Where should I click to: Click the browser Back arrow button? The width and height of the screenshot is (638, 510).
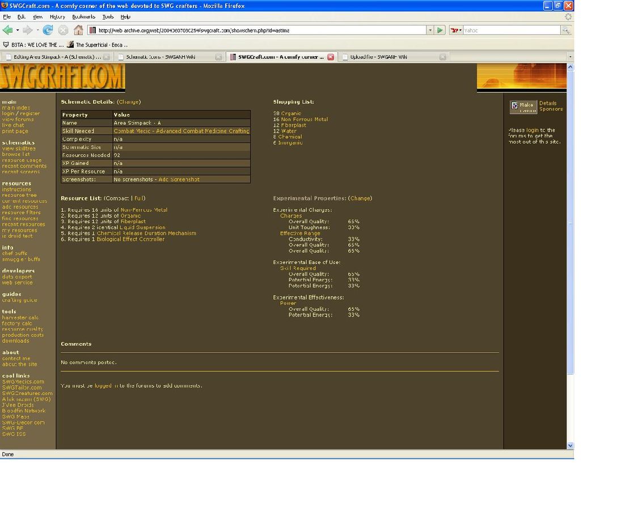7,30
